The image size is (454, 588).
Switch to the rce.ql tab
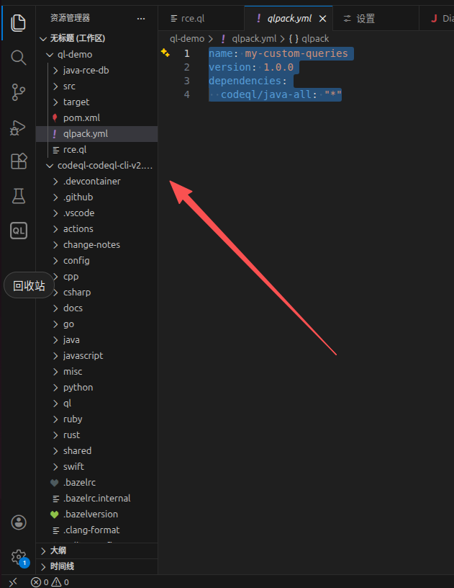point(193,19)
